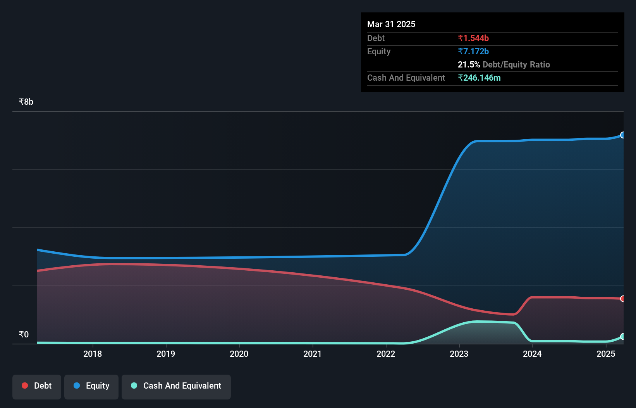
Task: Click the 2020 x-axis label
Action: coord(239,354)
